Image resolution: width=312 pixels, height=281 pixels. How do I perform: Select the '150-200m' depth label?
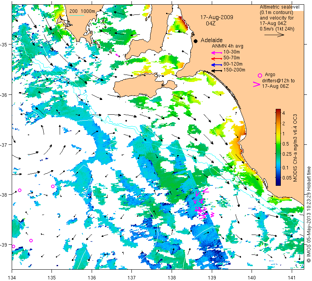pyautogui.click(x=234, y=70)
